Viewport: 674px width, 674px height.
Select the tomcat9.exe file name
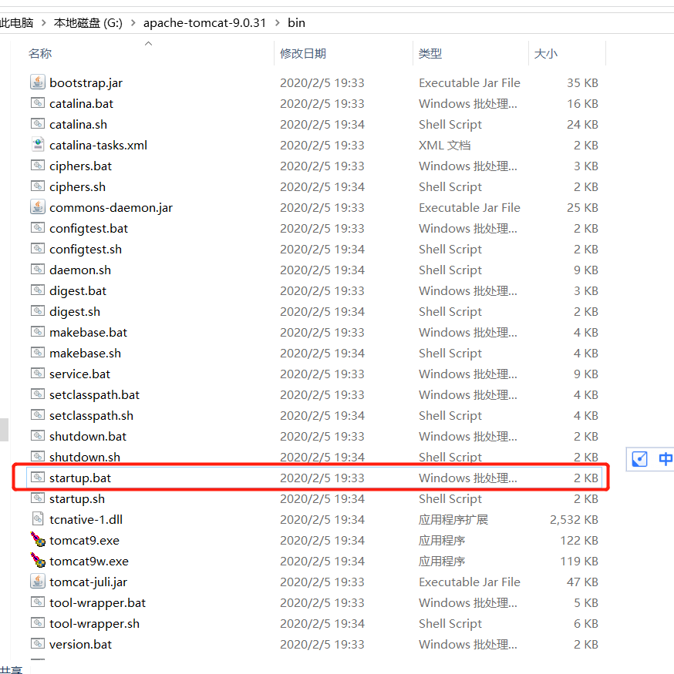click(x=84, y=540)
